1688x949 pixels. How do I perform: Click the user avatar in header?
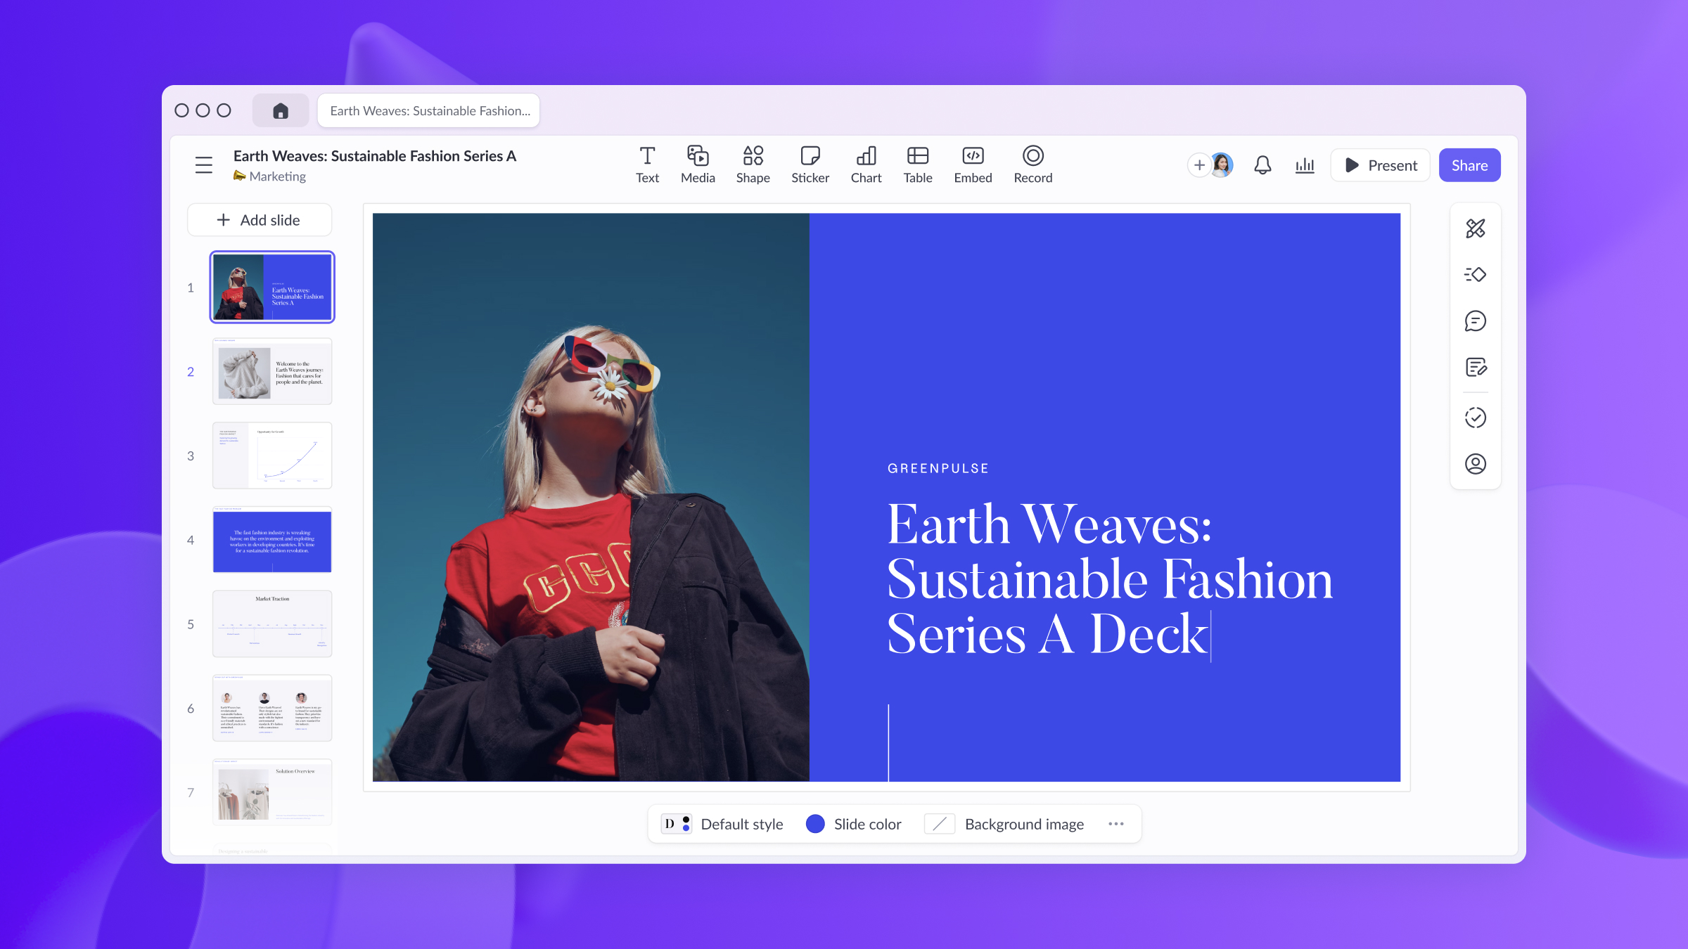(1222, 165)
